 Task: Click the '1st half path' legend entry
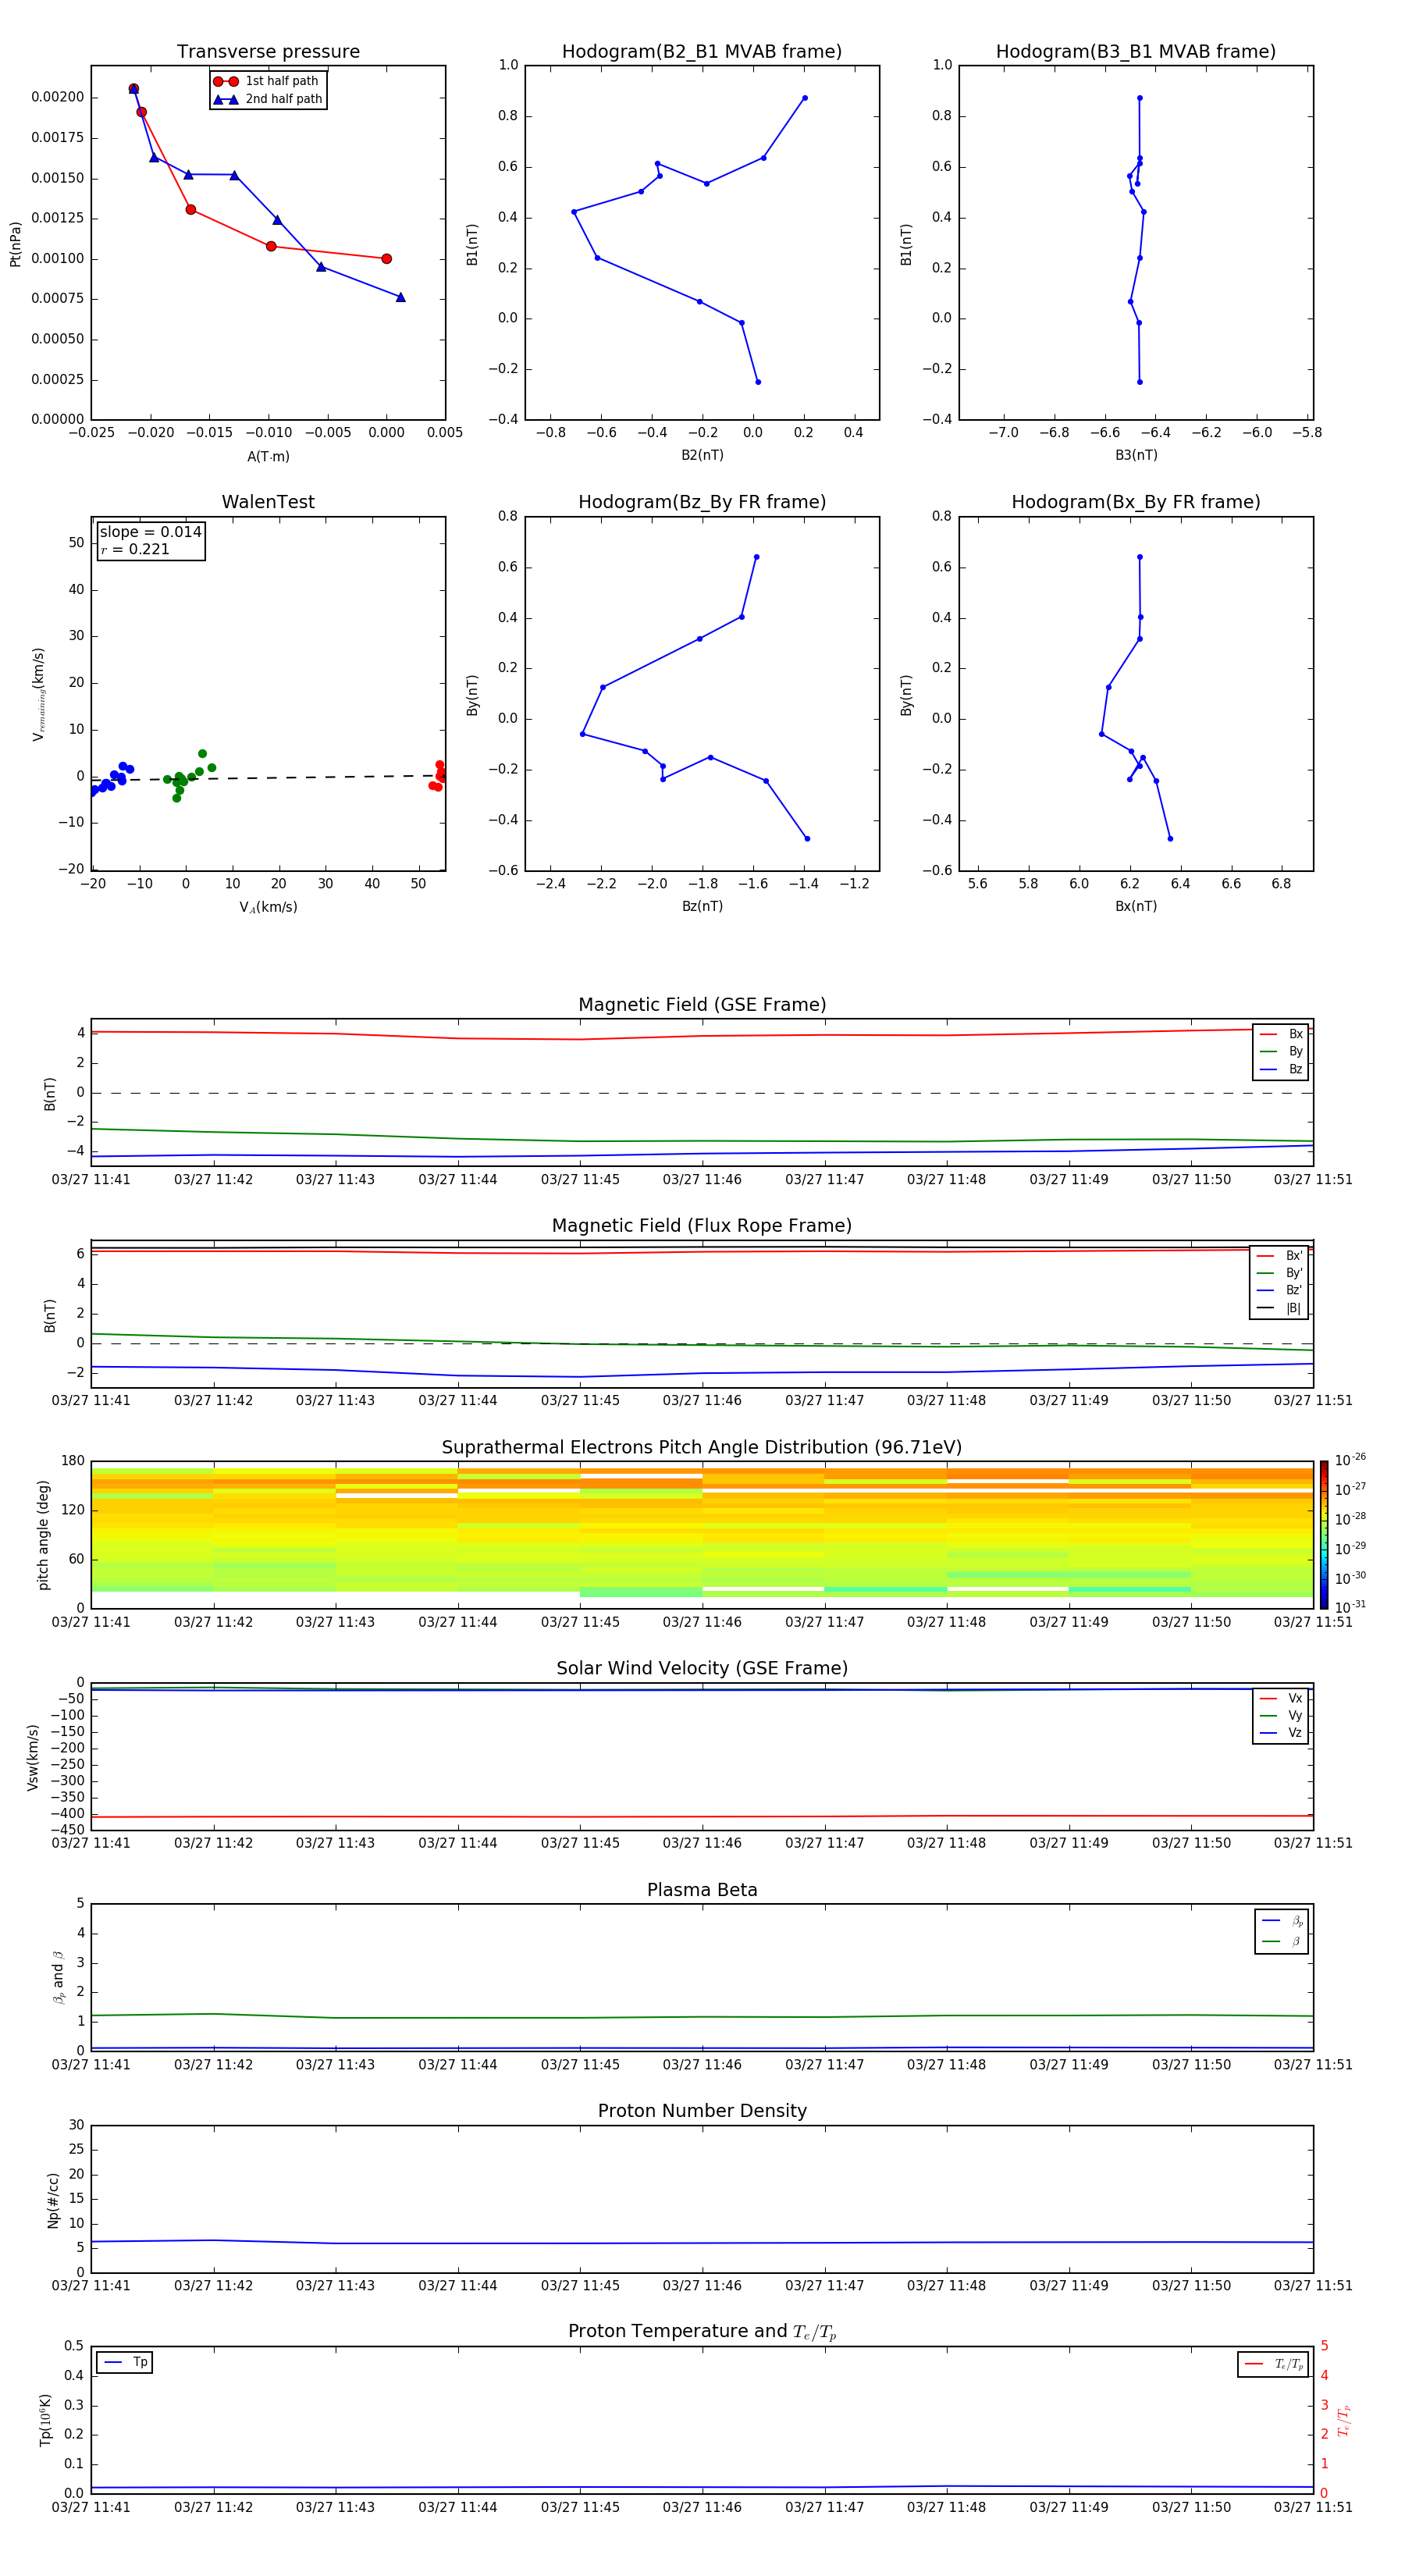point(266,81)
